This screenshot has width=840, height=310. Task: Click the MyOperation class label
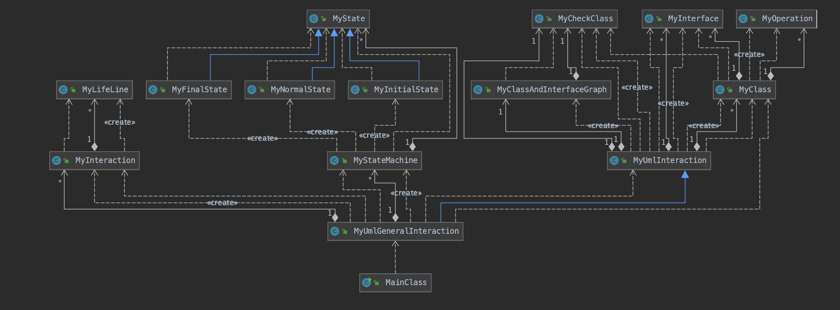click(x=787, y=19)
